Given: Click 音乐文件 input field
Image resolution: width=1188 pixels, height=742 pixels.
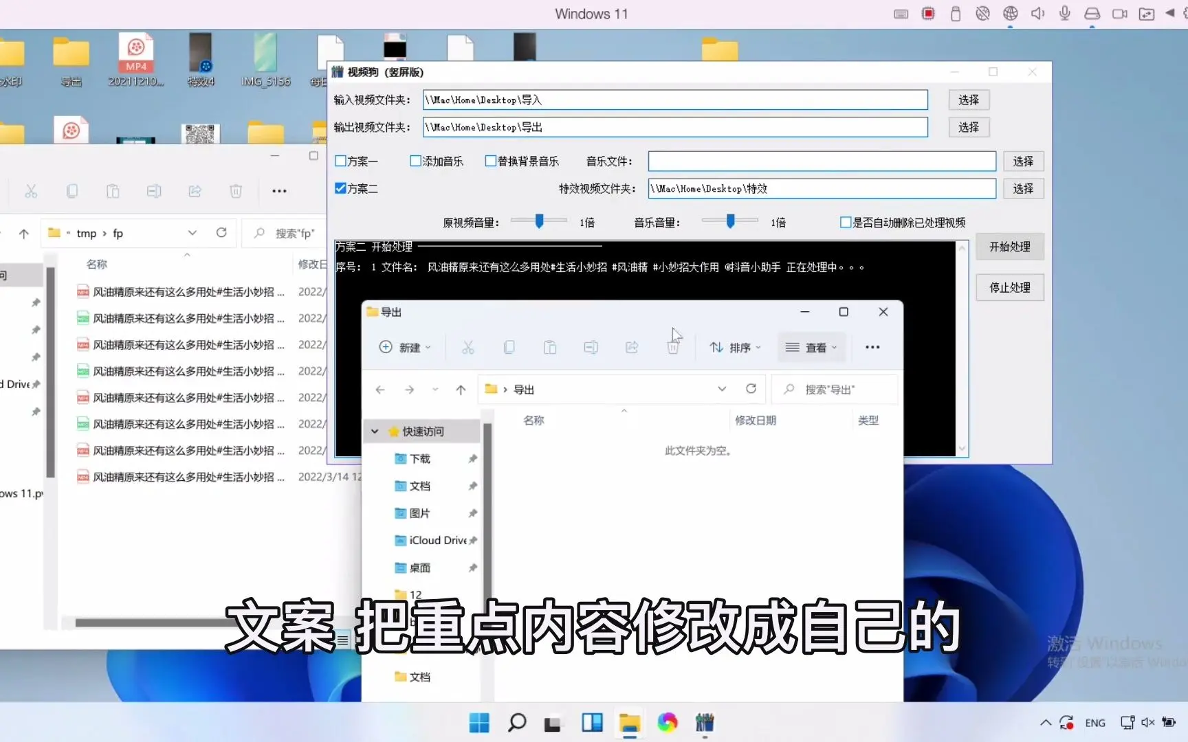Looking at the screenshot, I should (822, 161).
